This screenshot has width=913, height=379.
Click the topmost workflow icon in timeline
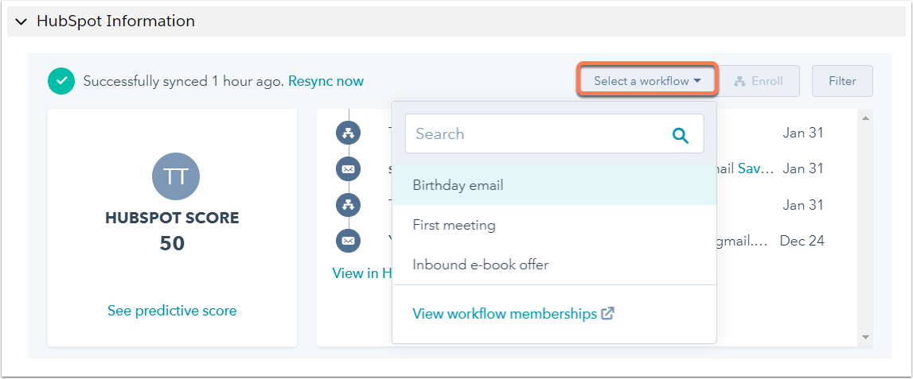[348, 133]
